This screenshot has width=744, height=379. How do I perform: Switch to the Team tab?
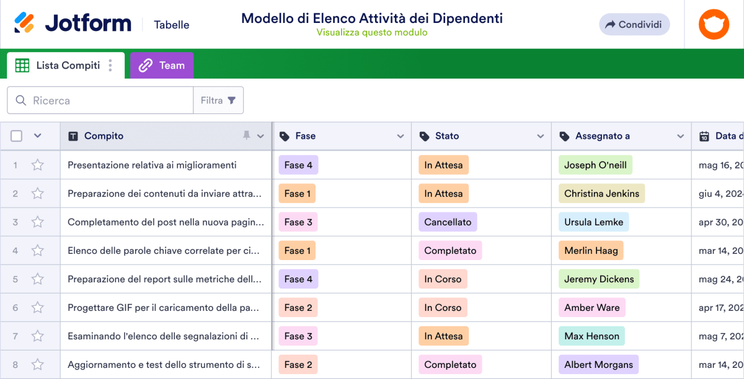click(161, 64)
